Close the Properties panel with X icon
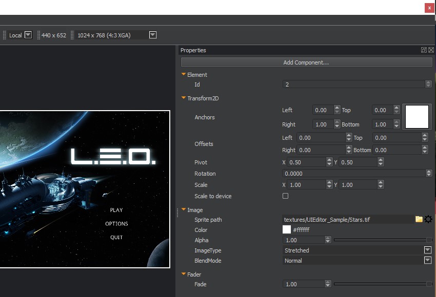Screen dimensions: 436x297 [431, 50]
